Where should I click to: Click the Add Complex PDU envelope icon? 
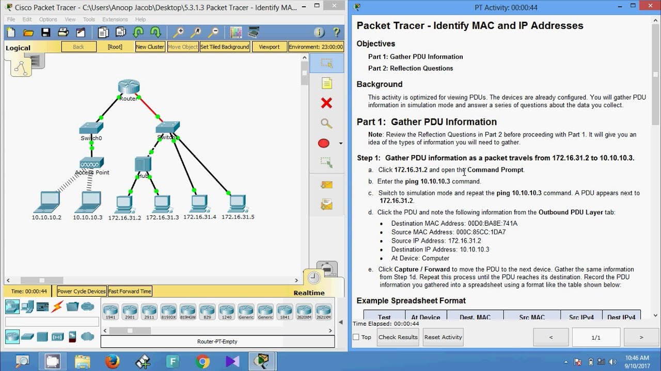coord(326,205)
